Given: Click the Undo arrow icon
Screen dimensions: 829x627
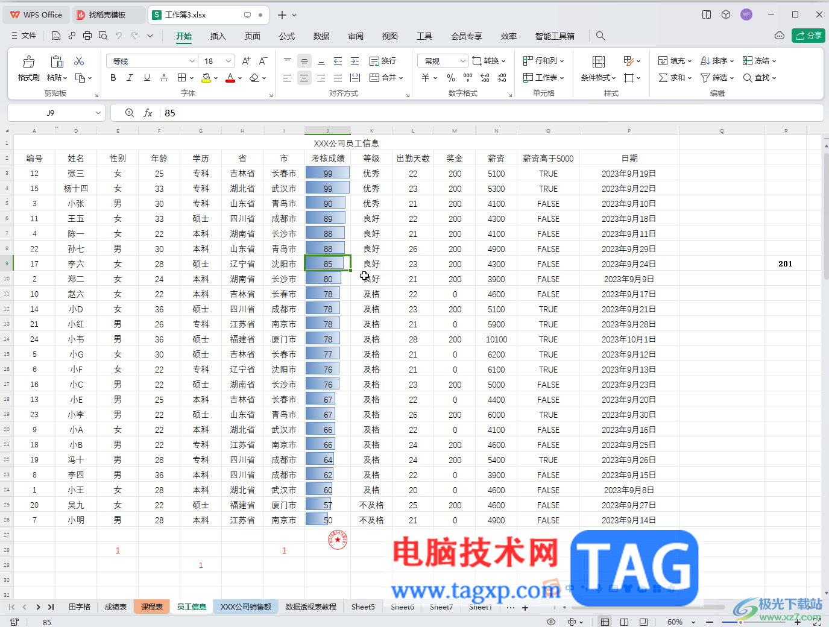Looking at the screenshot, I should pos(119,36).
